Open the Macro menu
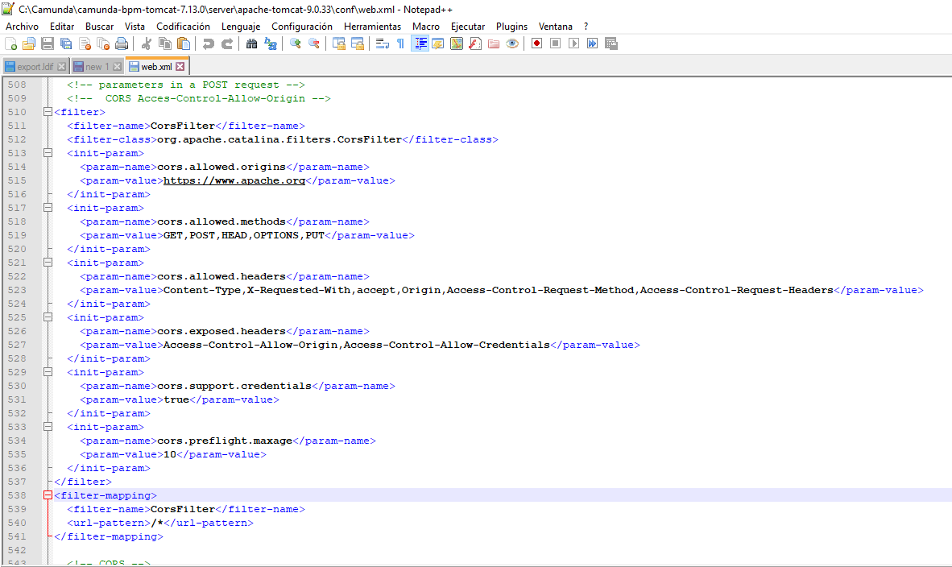Viewport: 952px width, 567px height. (425, 27)
